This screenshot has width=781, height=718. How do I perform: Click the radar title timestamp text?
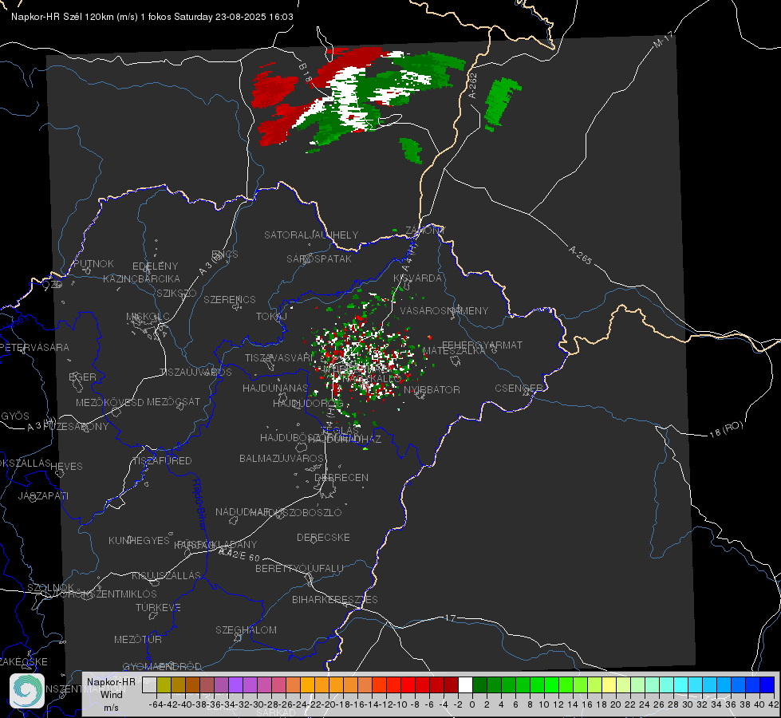coord(152,17)
